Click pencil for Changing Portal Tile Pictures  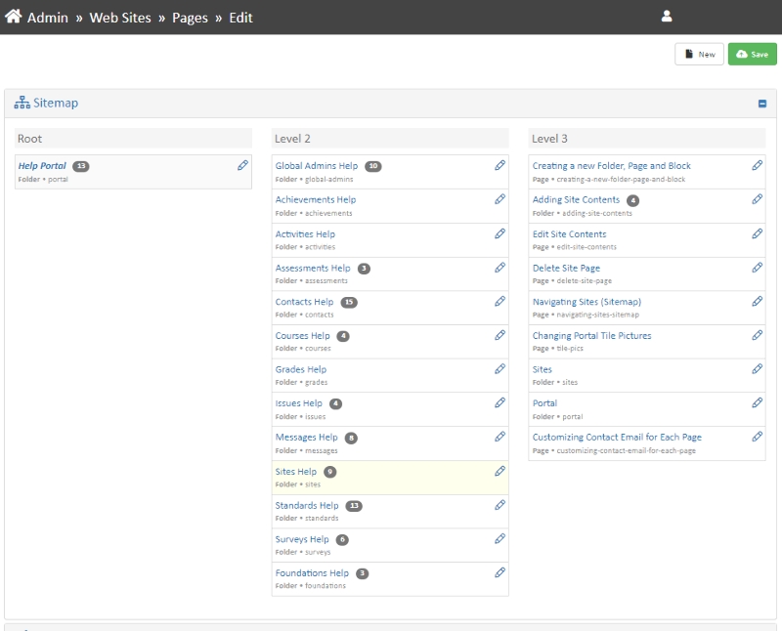(x=757, y=335)
